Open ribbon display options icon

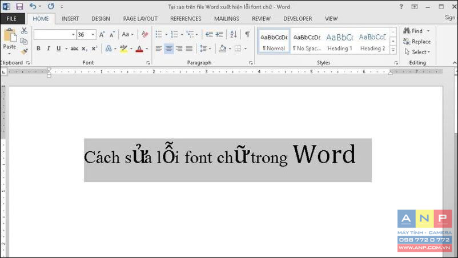(x=414, y=6)
